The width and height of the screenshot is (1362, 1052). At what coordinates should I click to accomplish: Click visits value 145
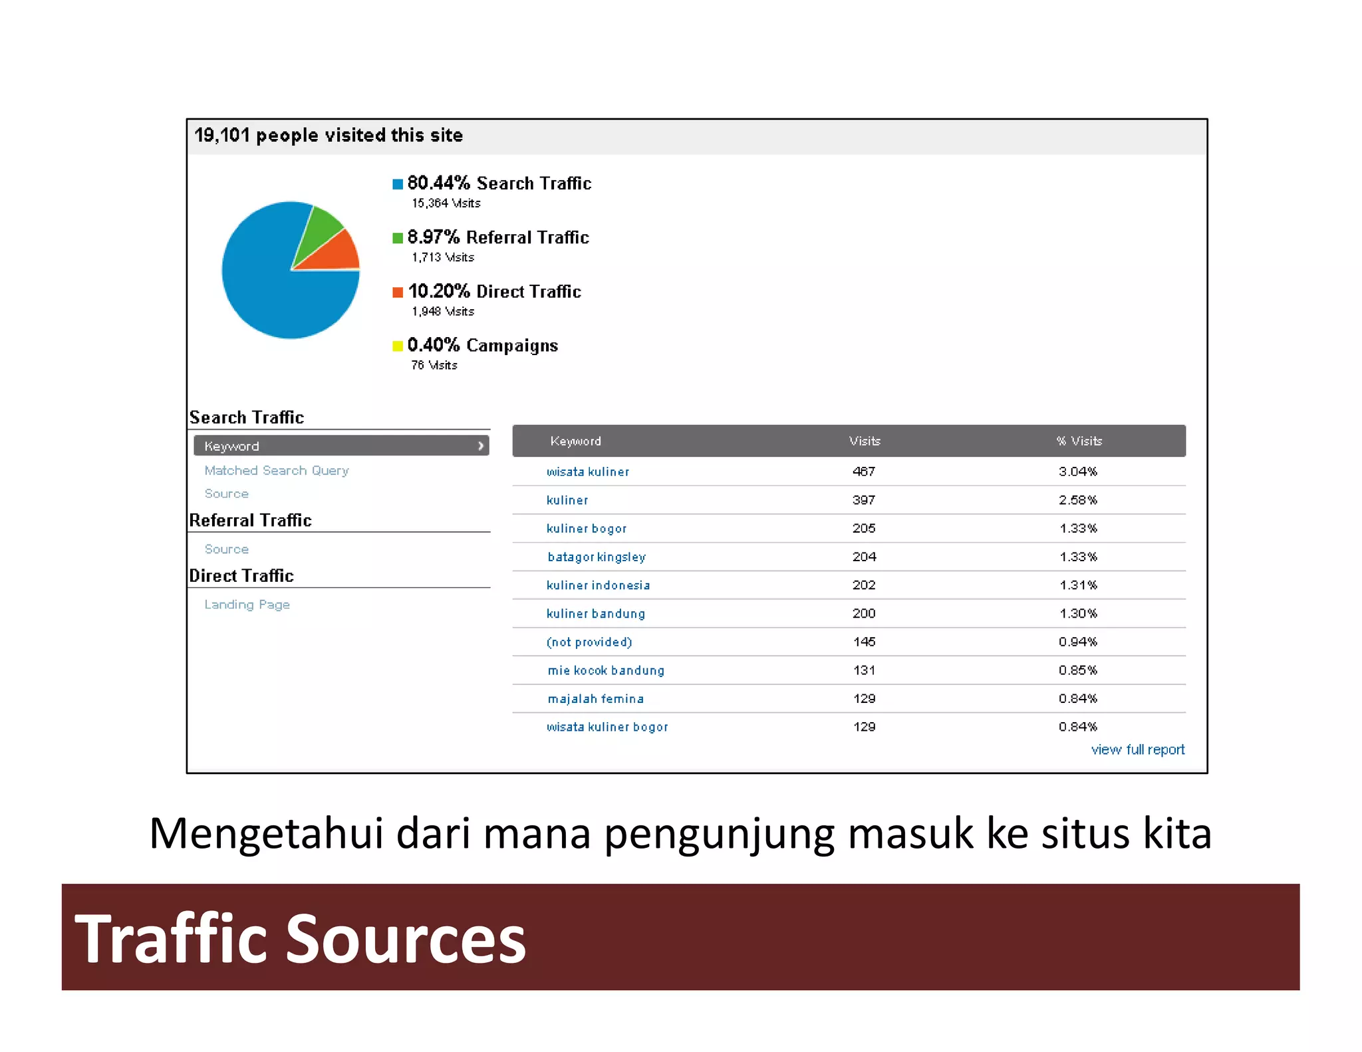click(864, 642)
